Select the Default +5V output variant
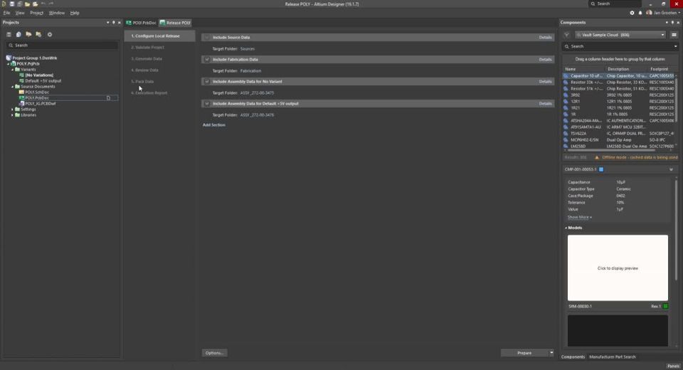The height and width of the screenshot is (370, 683). click(x=43, y=81)
